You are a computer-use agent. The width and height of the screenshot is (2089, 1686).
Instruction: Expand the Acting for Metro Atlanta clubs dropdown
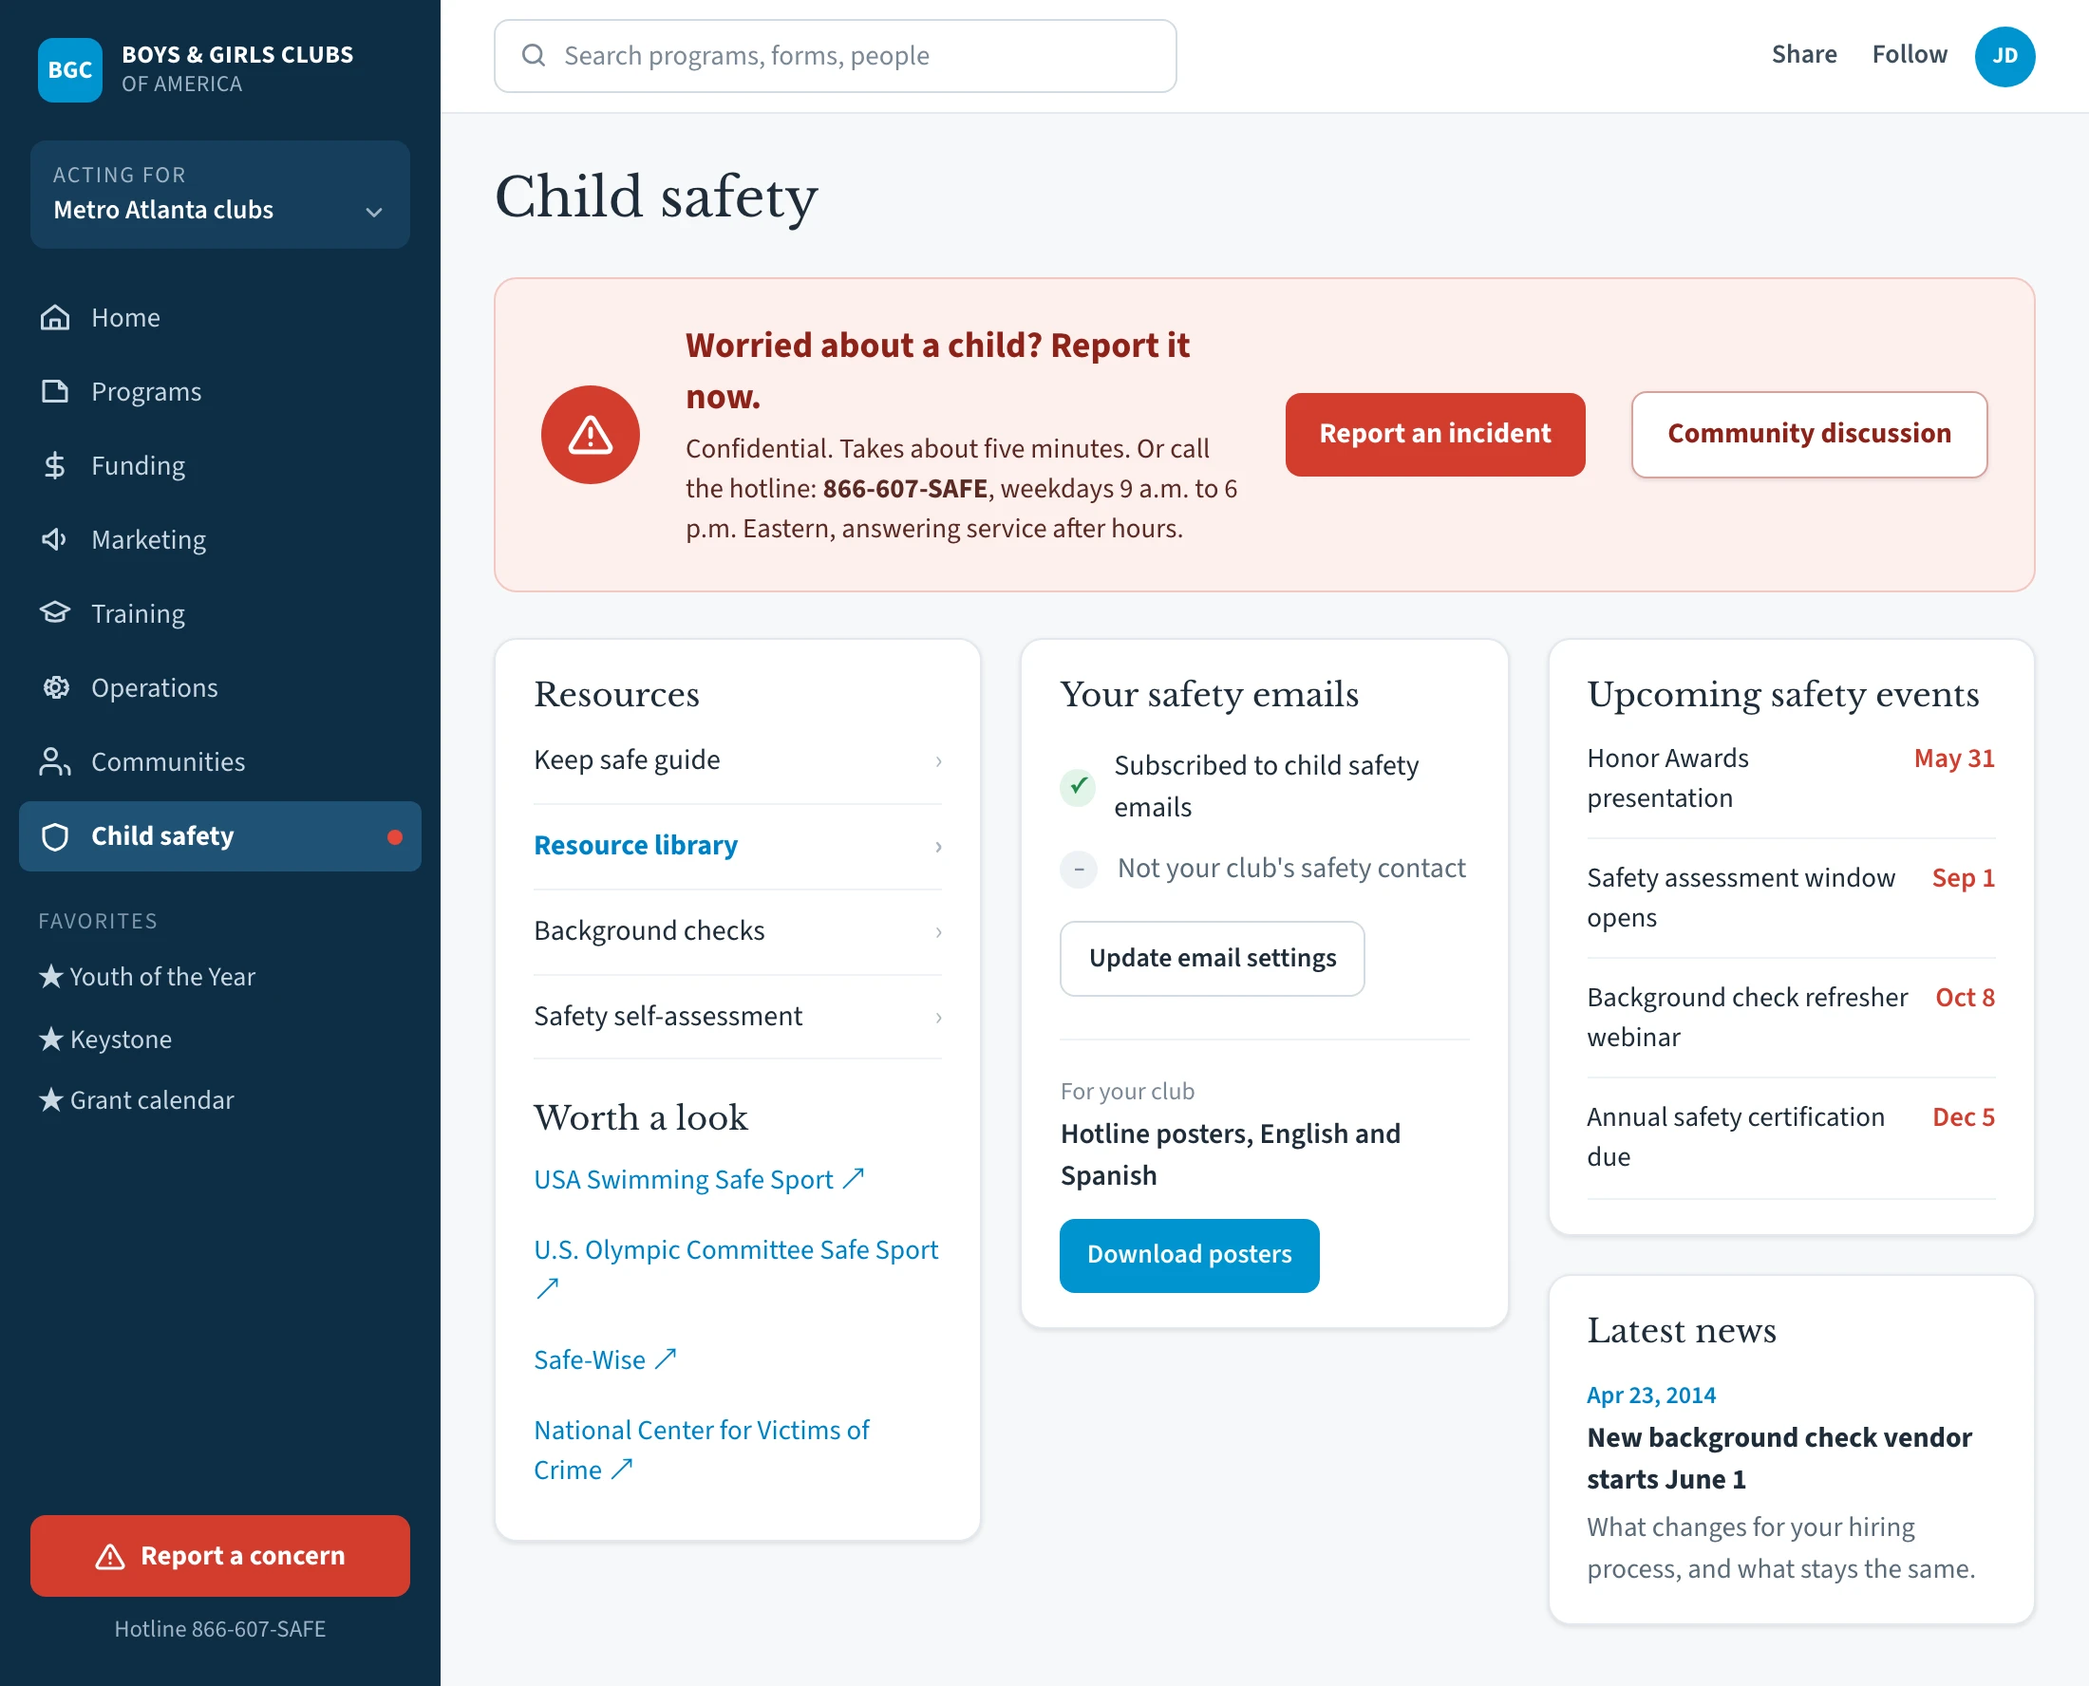pyautogui.click(x=220, y=195)
